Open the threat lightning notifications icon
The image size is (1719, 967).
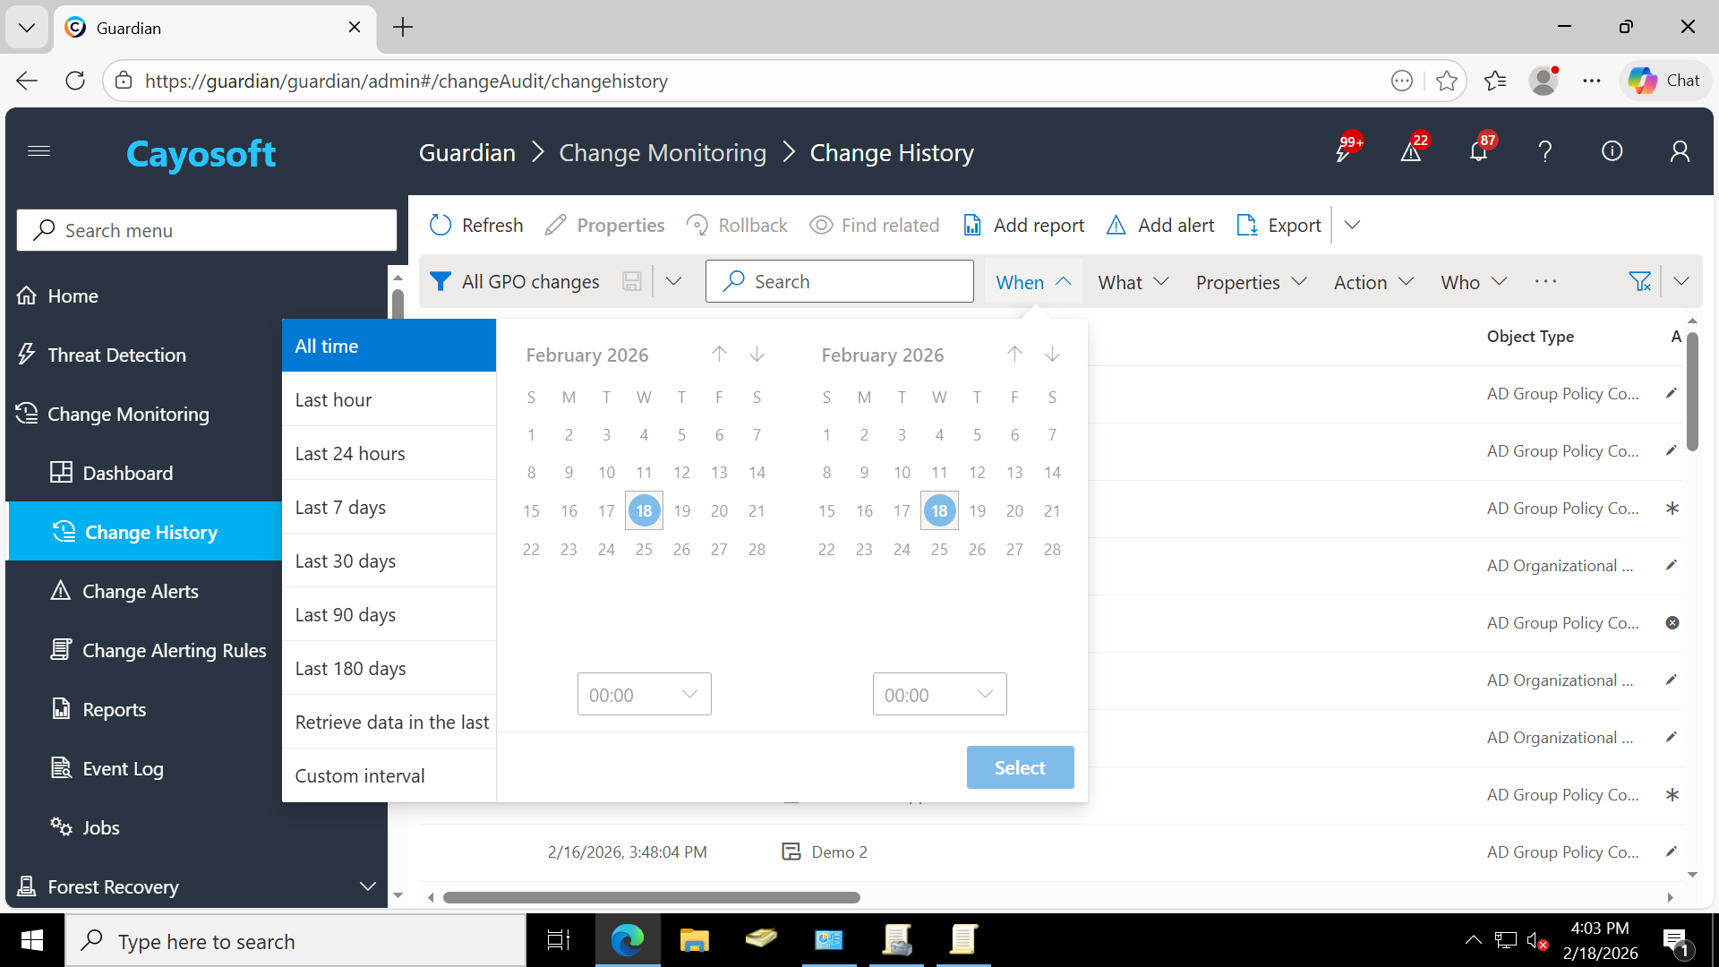[1344, 151]
